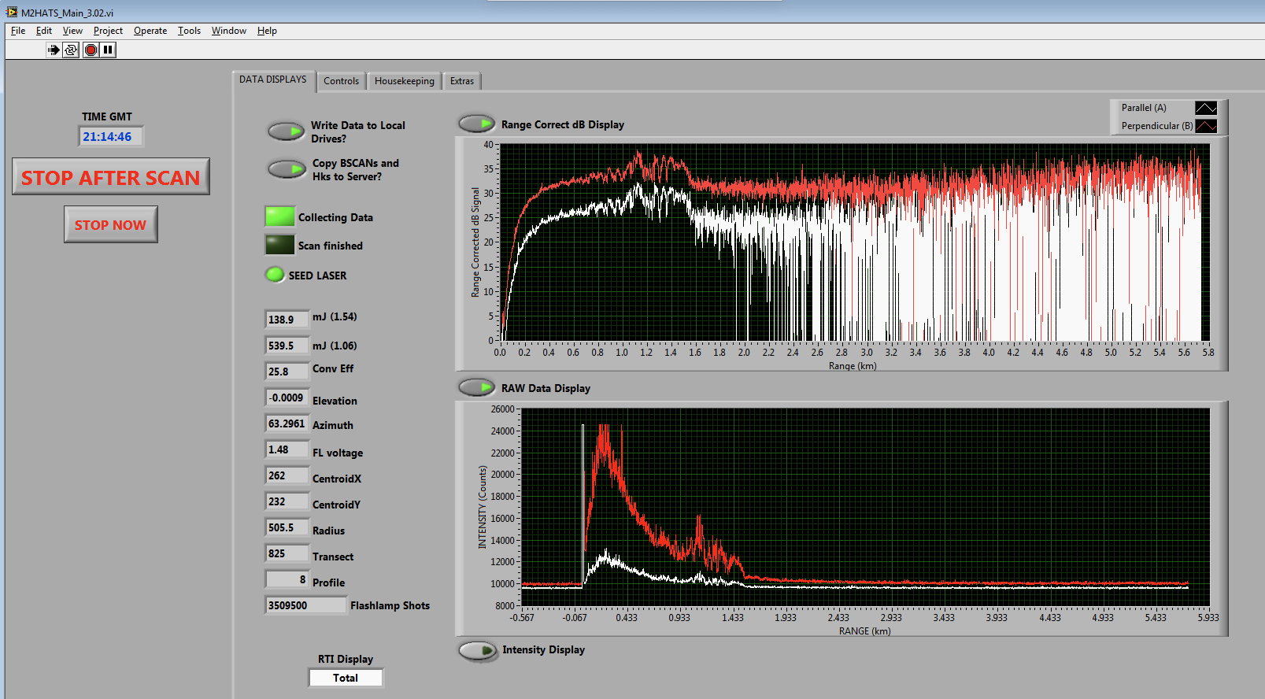Click the Collecting Data green indicator
This screenshot has height=699, width=1265.
click(279, 216)
